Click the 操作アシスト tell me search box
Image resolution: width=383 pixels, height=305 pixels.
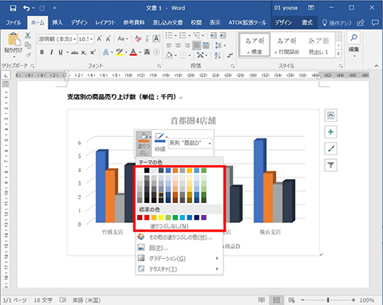pyautogui.click(x=337, y=23)
